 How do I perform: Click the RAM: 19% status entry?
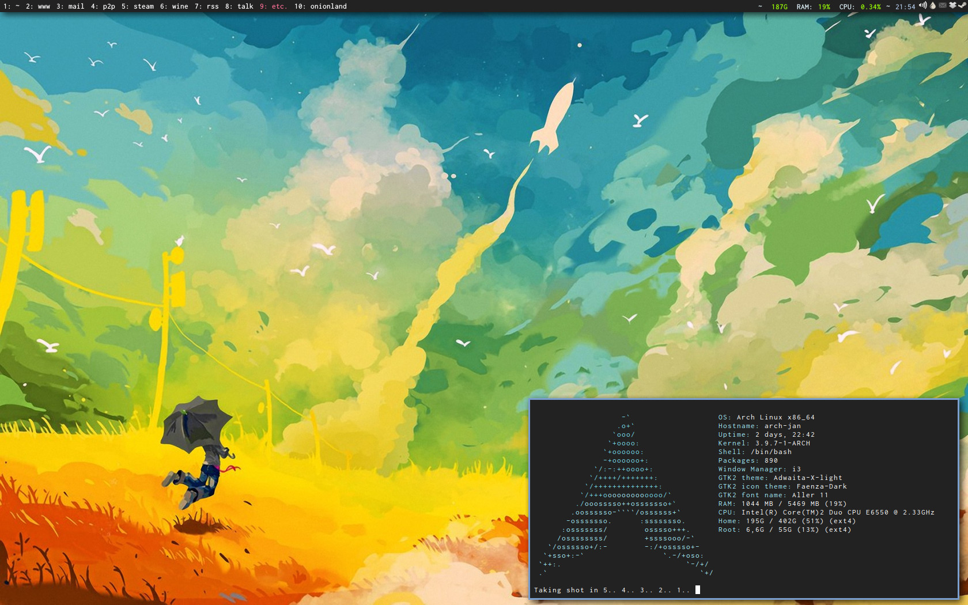point(813,7)
